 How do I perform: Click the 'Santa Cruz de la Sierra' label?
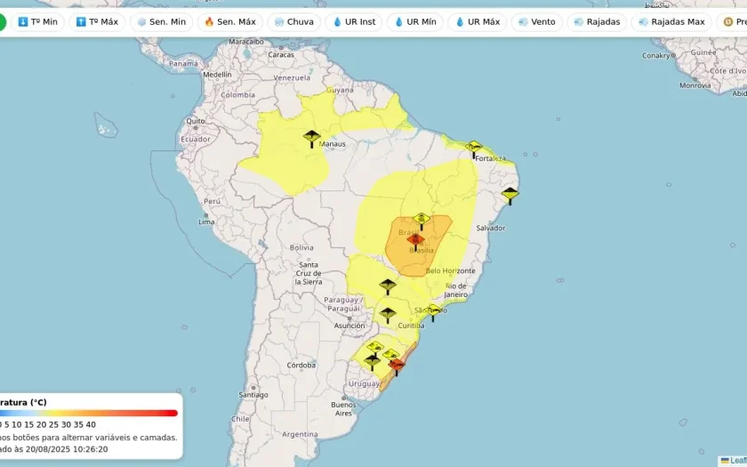[309, 273]
